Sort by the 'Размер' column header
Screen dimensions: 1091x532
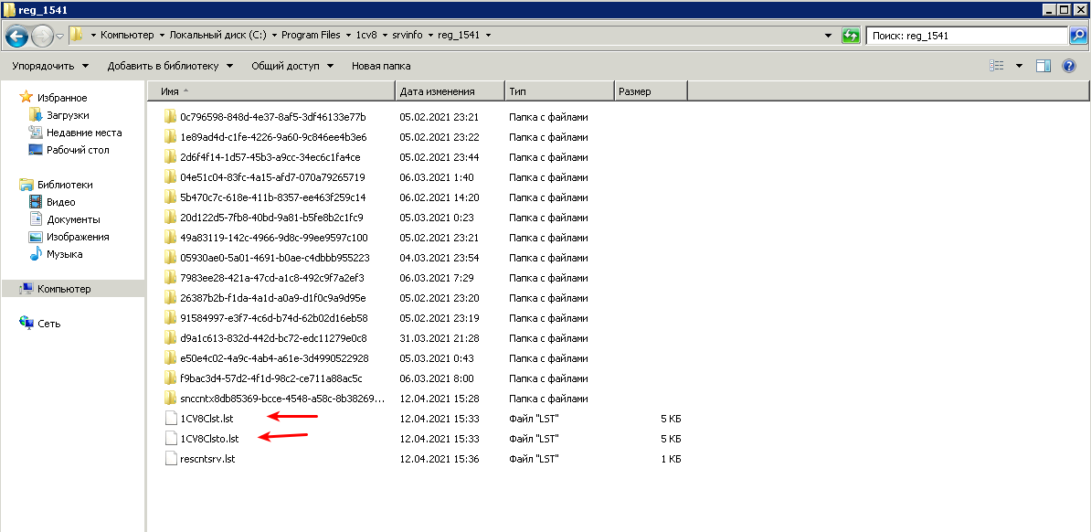click(x=651, y=91)
